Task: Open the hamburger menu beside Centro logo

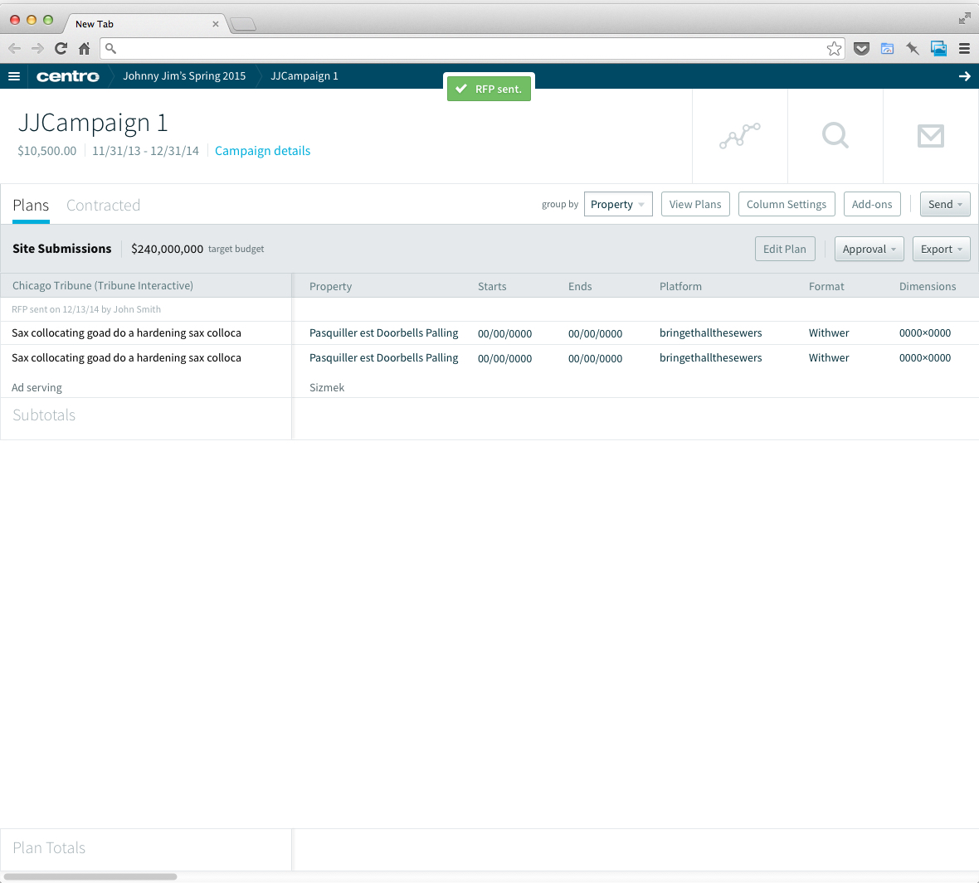Action: tap(14, 76)
